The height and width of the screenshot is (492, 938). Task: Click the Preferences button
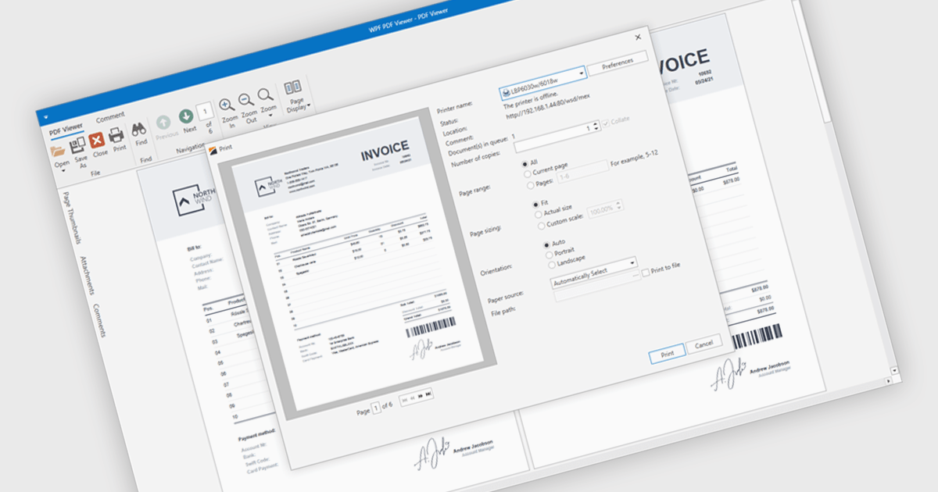point(618,62)
